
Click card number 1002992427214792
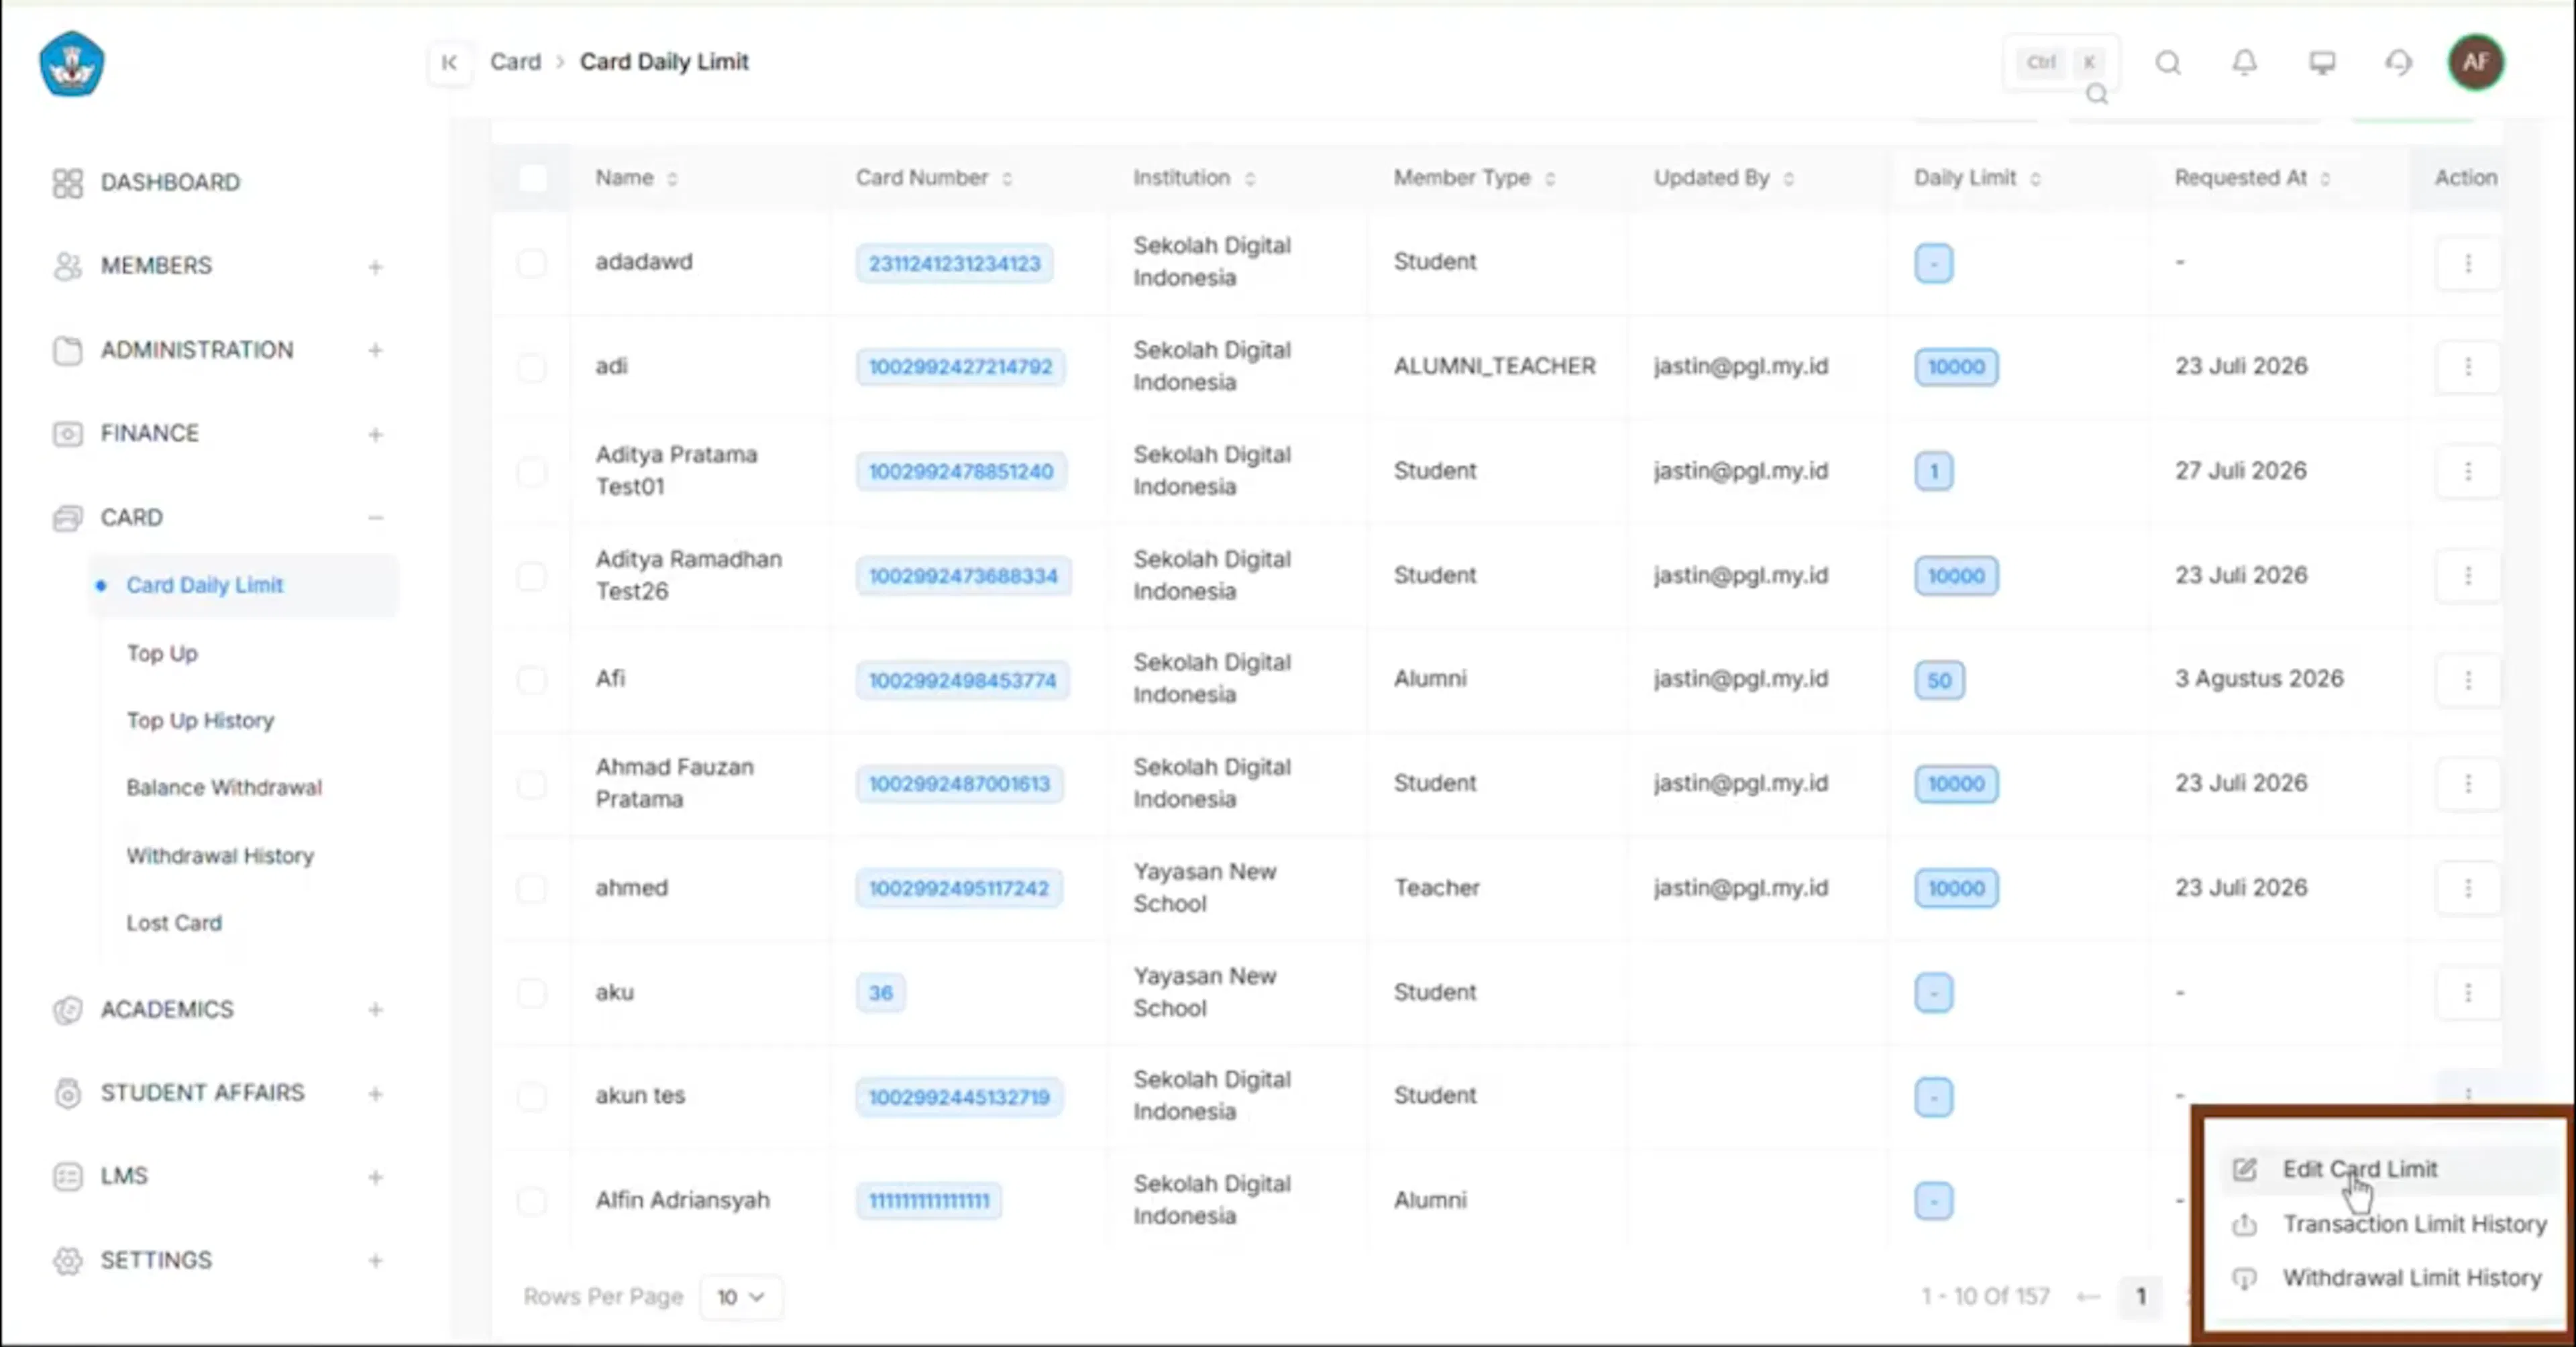960,367
